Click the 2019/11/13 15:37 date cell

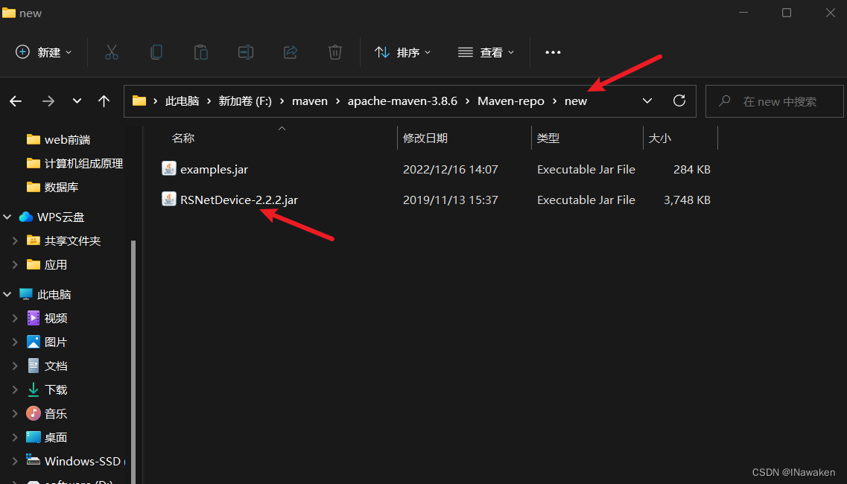tap(451, 200)
